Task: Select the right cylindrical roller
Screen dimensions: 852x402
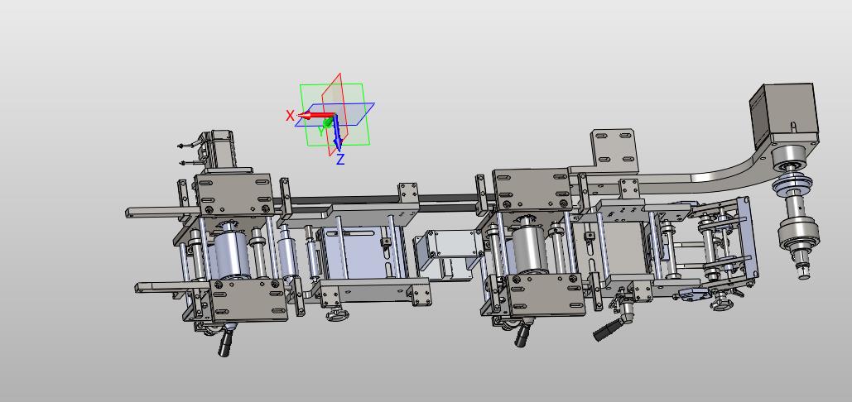Action: (x=530, y=250)
